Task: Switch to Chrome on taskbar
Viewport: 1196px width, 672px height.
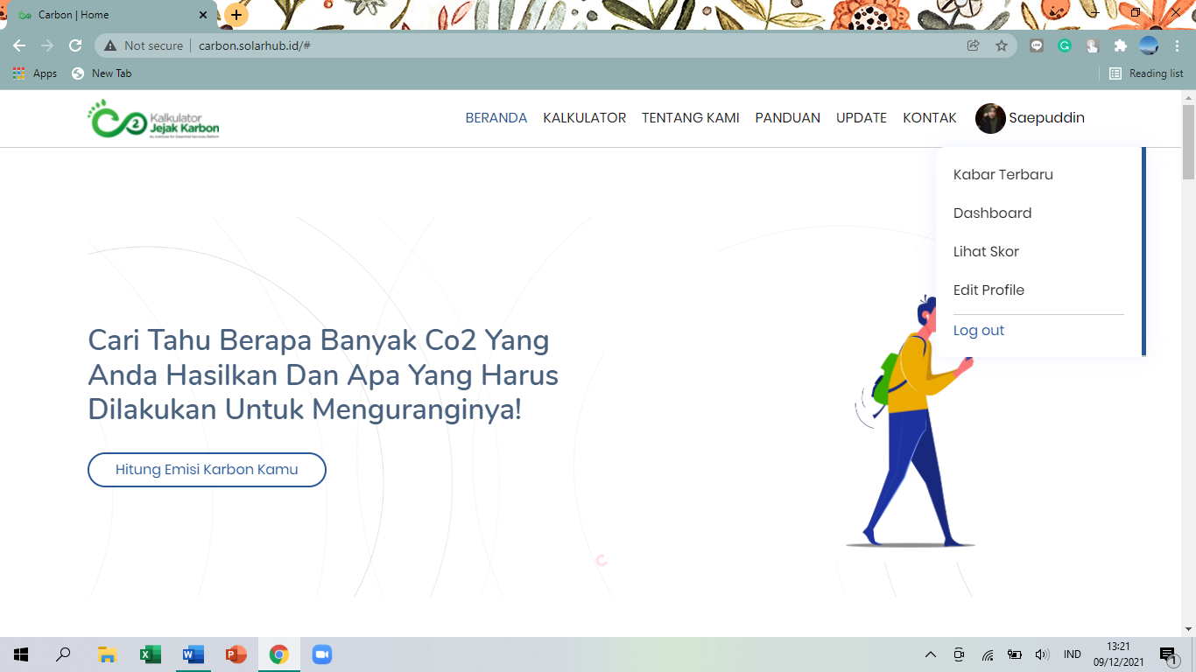Action: click(278, 654)
